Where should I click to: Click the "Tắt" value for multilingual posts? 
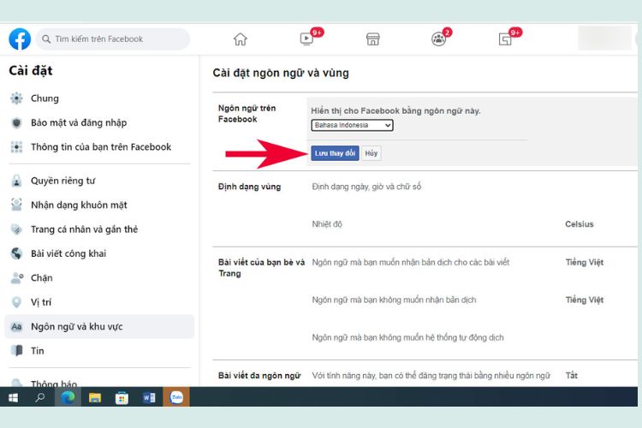coord(572,376)
